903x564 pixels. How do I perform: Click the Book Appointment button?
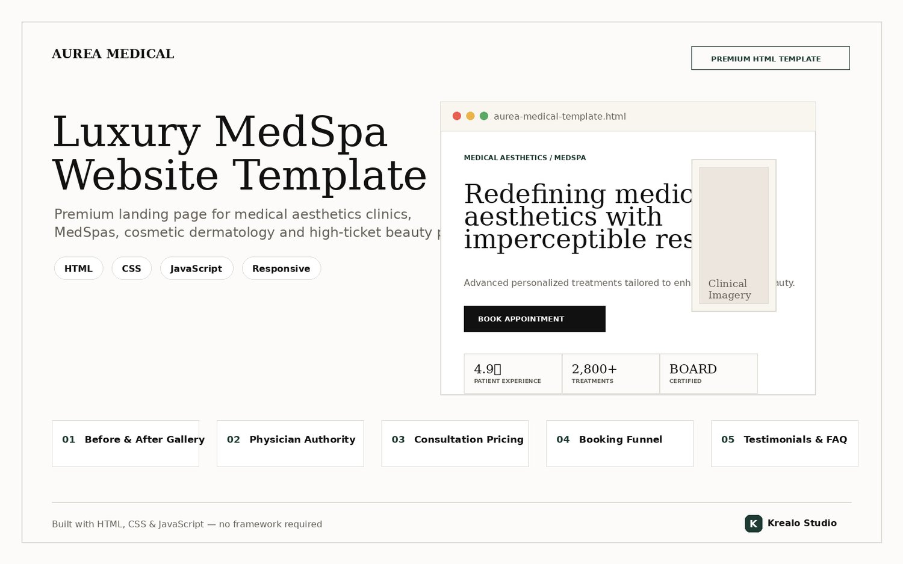coord(535,319)
